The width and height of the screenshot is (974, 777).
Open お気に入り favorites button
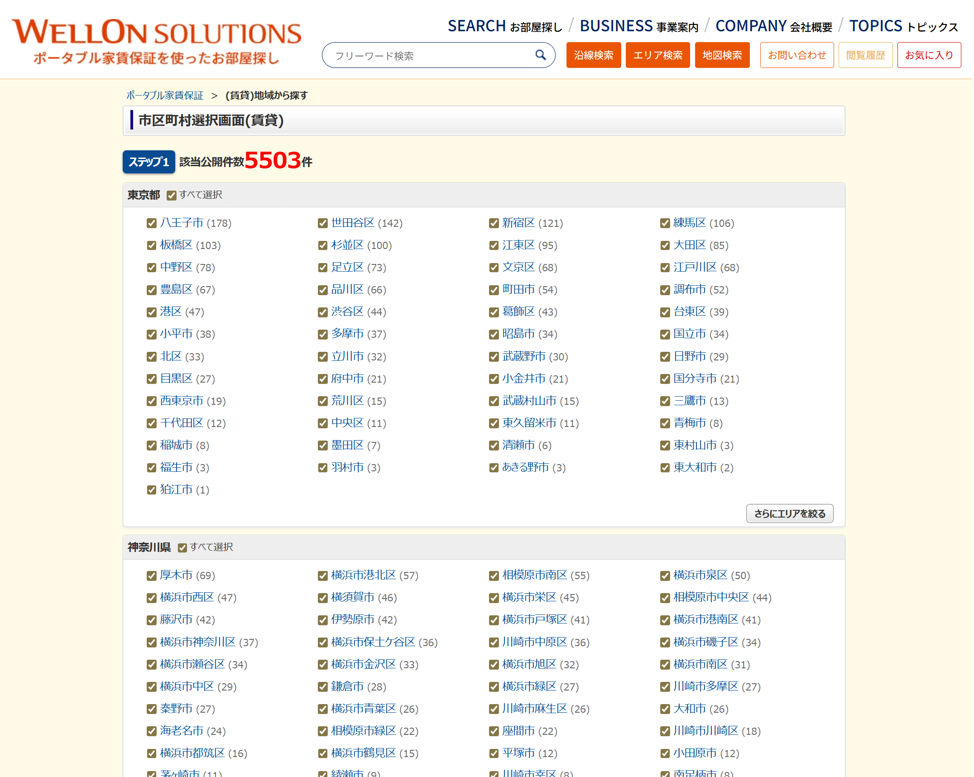929,55
